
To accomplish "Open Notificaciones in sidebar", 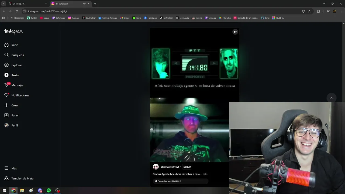I will 17,95.
